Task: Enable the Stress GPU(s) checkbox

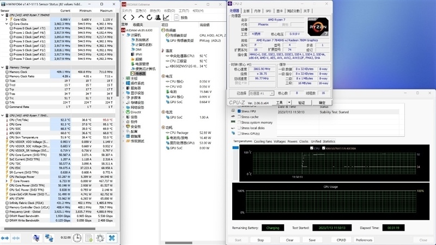Action: tap(238, 133)
